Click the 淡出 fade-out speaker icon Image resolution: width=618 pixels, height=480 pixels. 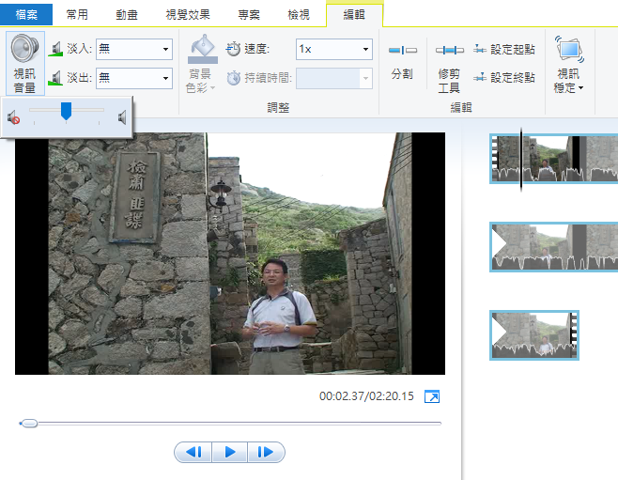[x=56, y=78]
